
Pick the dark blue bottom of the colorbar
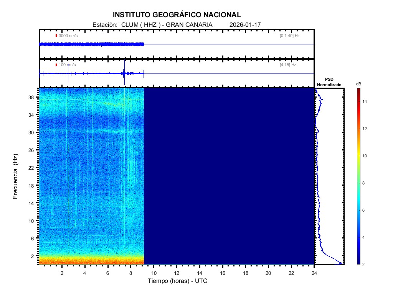click(358, 262)
